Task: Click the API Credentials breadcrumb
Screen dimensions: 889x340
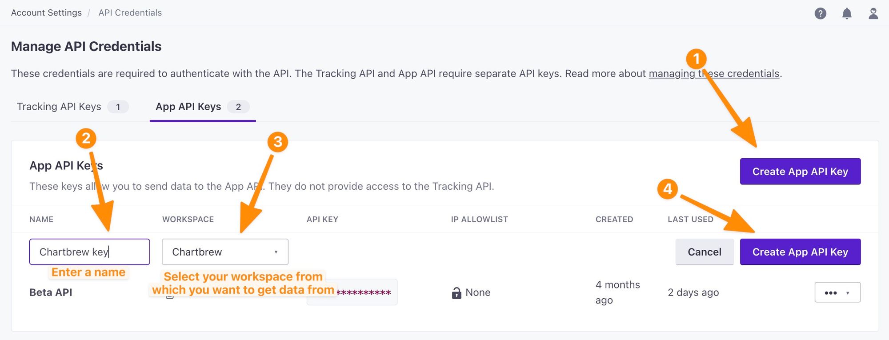Action: point(130,12)
